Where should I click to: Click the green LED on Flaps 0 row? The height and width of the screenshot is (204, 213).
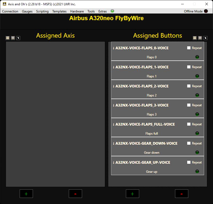tap(197, 57)
